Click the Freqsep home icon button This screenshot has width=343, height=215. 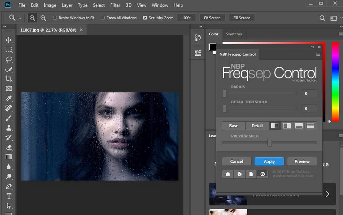coord(228,174)
